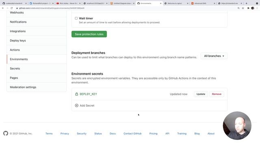Open the Pricing footer link
The width and height of the screenshot is (260, 146).
153,133
